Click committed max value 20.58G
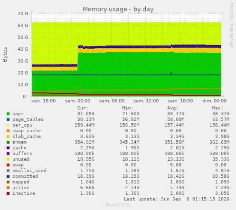The image size is (236, 210). coord(221,176)
